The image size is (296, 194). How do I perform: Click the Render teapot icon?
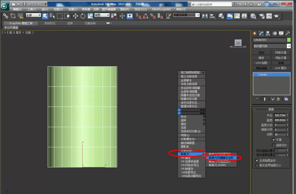click(x=276, y=16)
